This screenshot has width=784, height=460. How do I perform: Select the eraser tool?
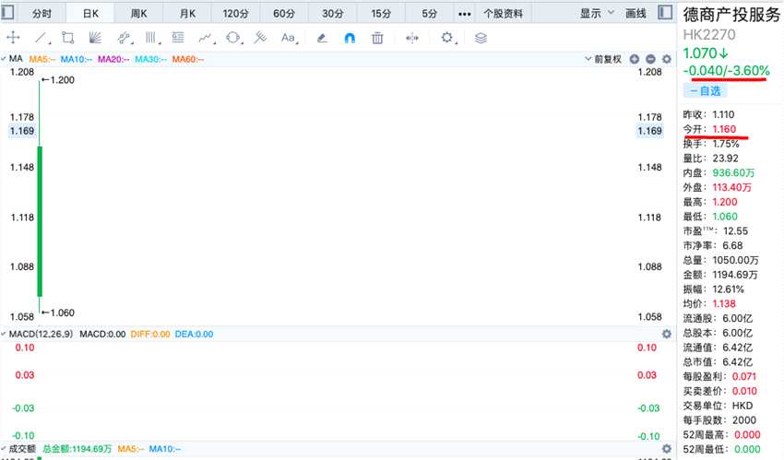pyautogui.click(x=322, y=38)
